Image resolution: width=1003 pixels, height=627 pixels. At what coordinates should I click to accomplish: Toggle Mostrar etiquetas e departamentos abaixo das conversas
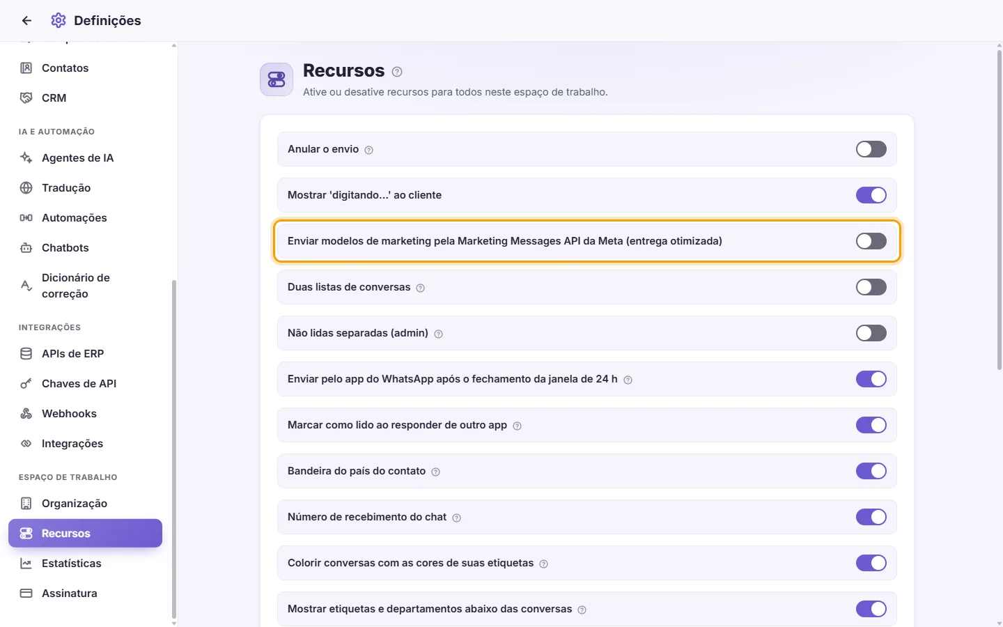click(871, 609)
